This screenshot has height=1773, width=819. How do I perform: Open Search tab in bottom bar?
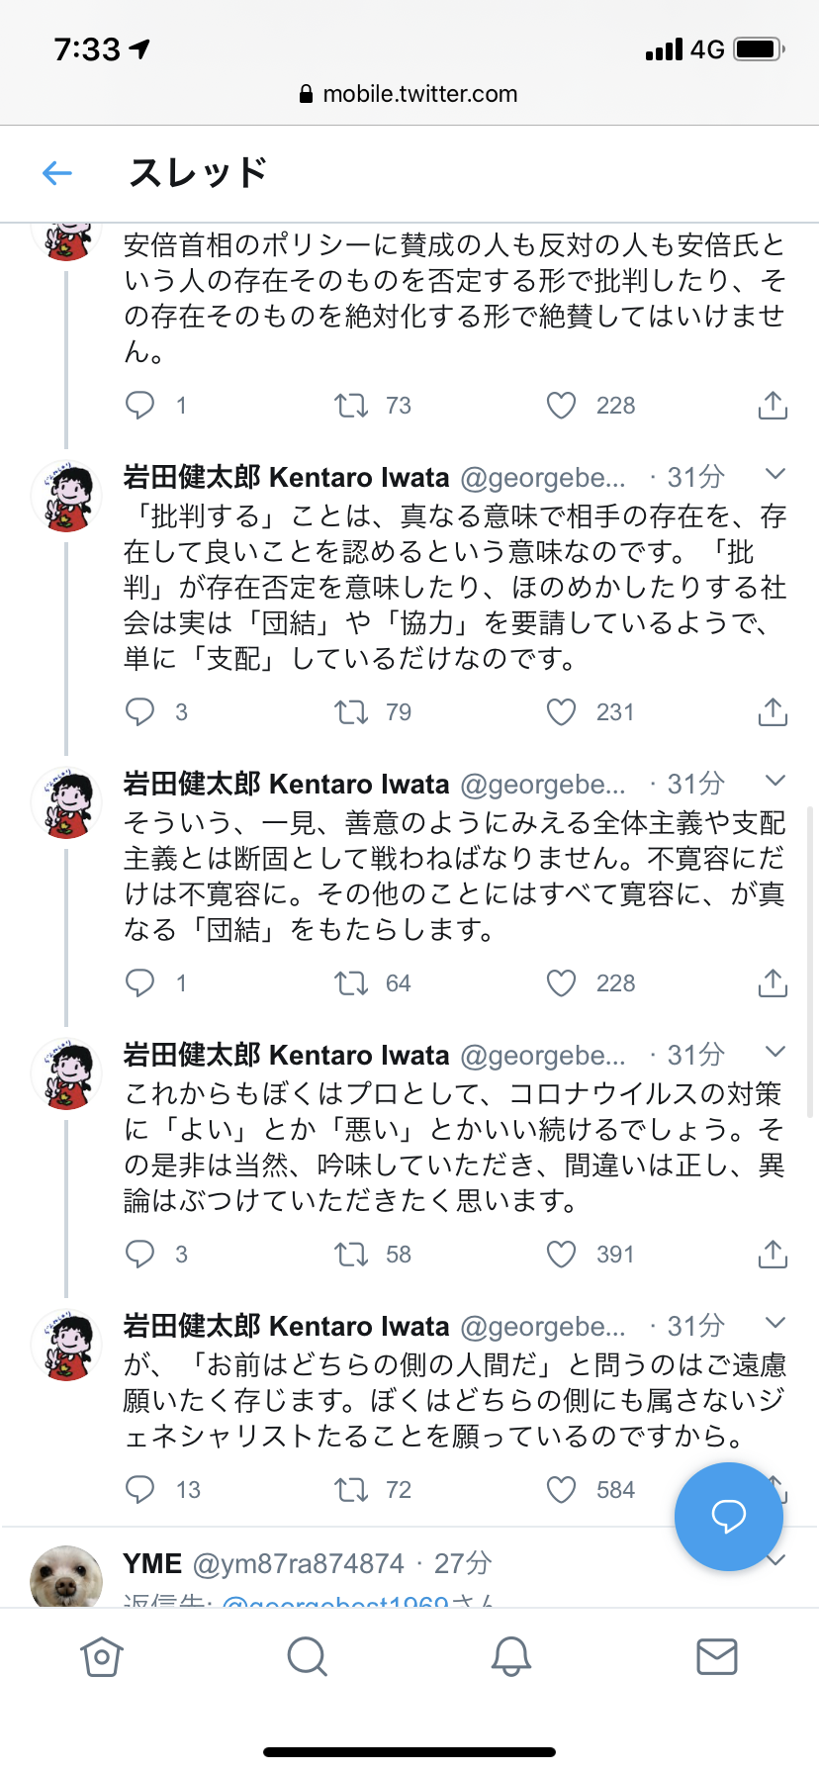(x=307, y=1656)
